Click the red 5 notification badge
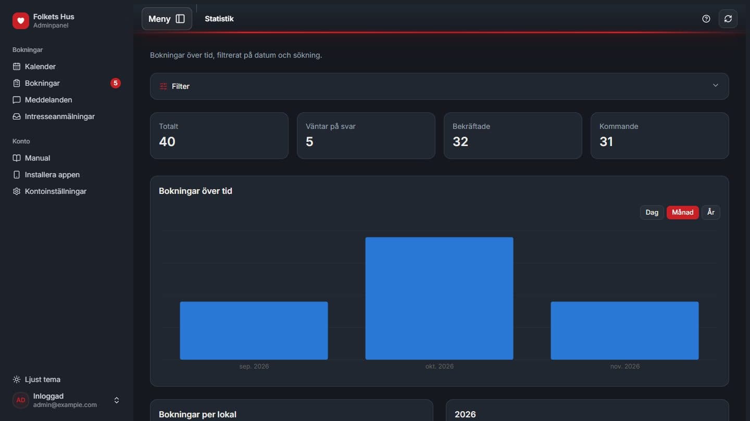 (116, 83)
